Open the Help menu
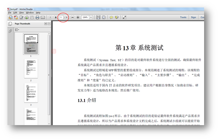Image resolution: width=219 pixels, height=140 pixels. pos(38,13)
